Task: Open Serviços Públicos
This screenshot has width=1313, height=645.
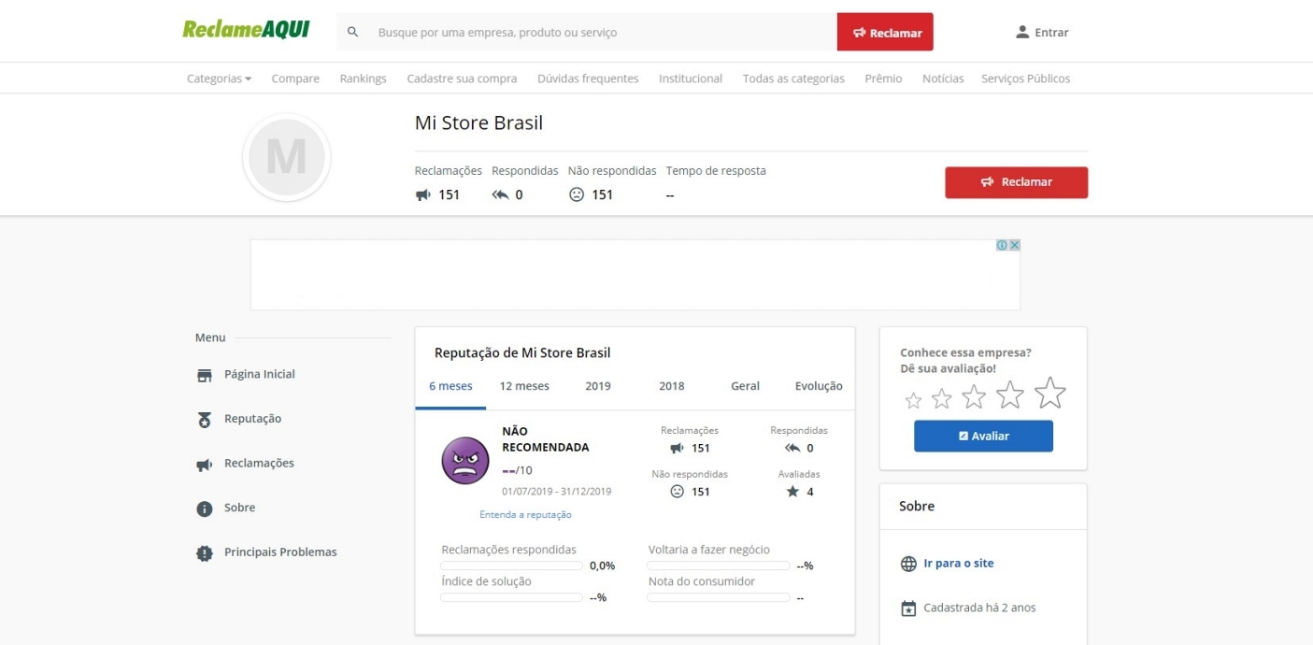Action: (x=1026, y=79)
